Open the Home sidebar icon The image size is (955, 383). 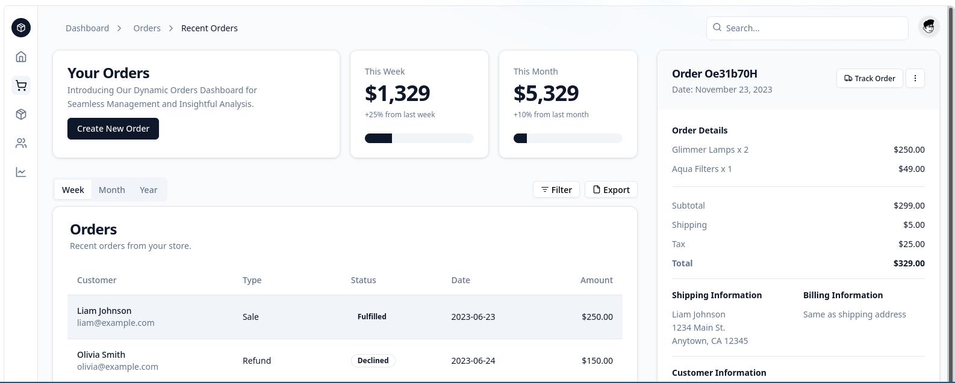click(21, 57)
